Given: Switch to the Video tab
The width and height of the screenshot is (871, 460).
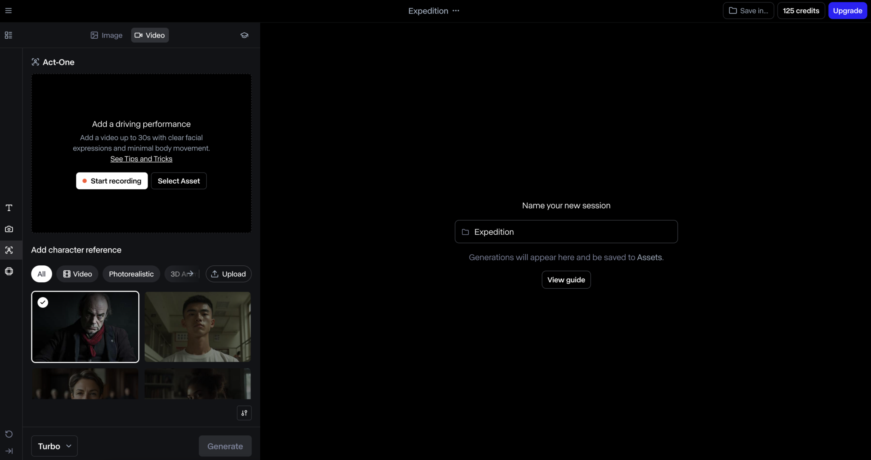Looking at the screenshot, I should pyautogui.click(x=149, y=35).
